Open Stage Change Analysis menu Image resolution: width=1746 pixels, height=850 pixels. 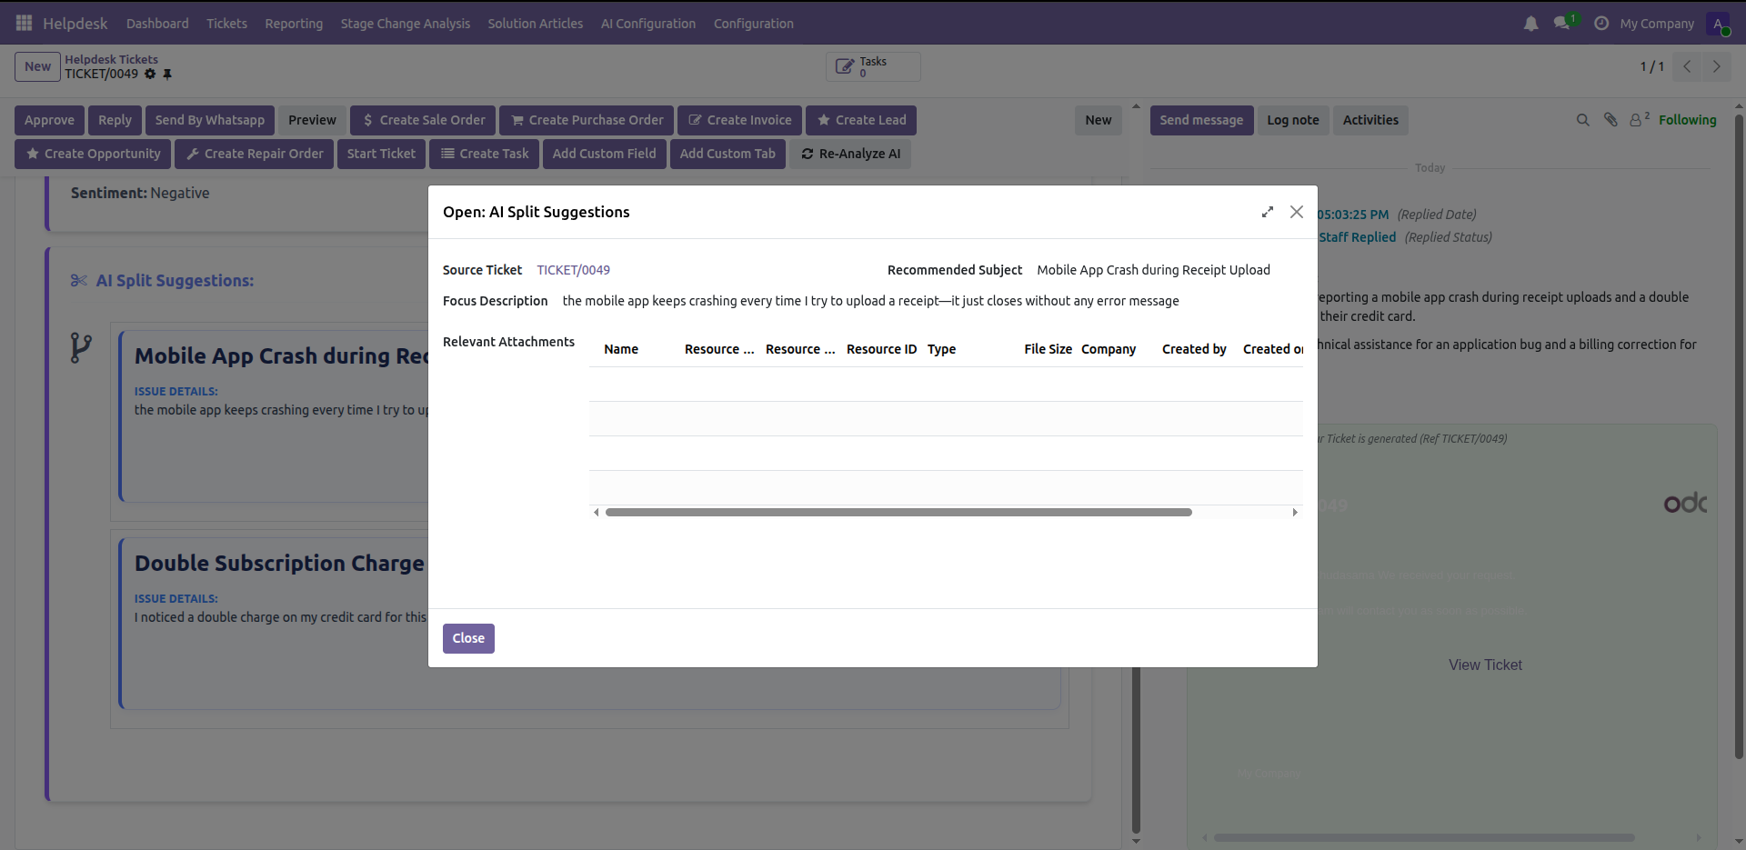tap(406, 24)
